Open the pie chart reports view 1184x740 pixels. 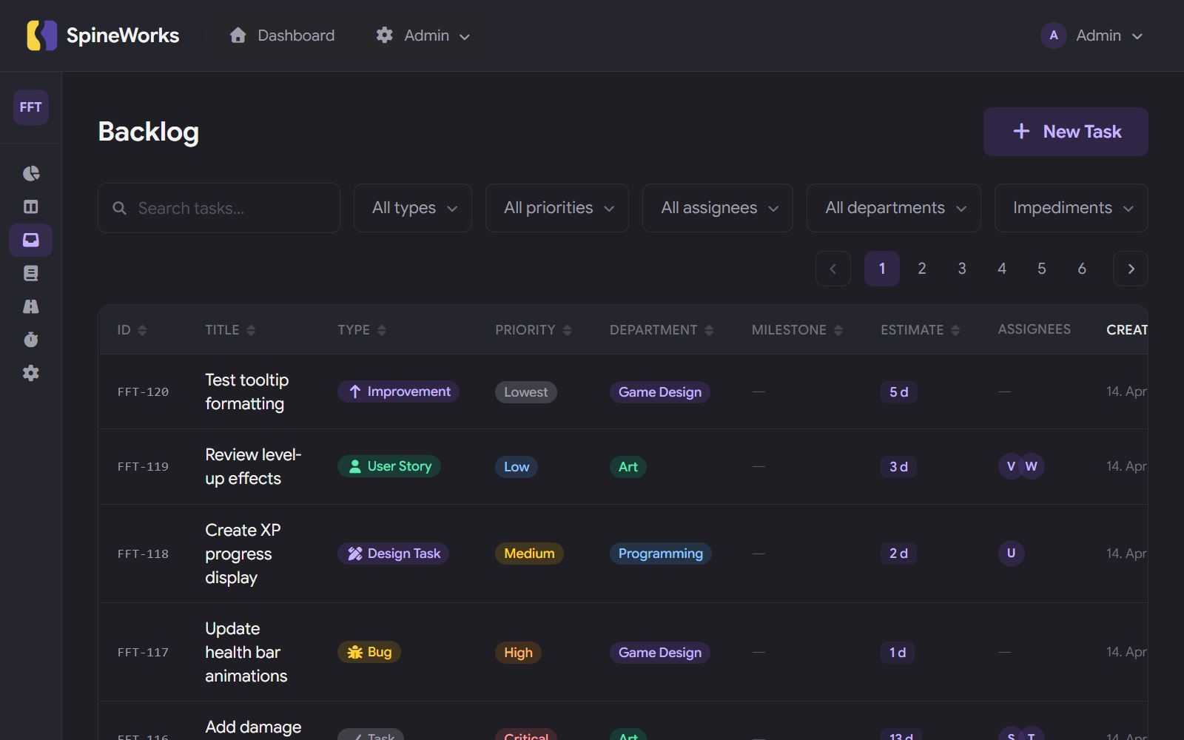(x=30, y=173)
